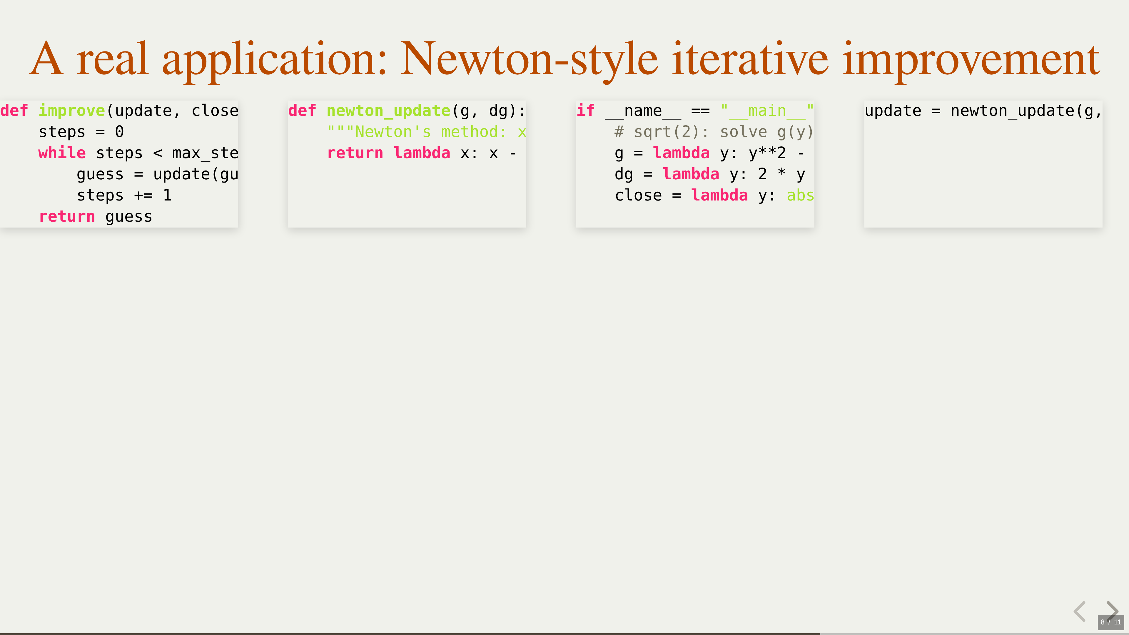The height and width of the screenshot is (635, 1129).
Task: Go to the previous slide arrow
Action: coord(1080,611)
